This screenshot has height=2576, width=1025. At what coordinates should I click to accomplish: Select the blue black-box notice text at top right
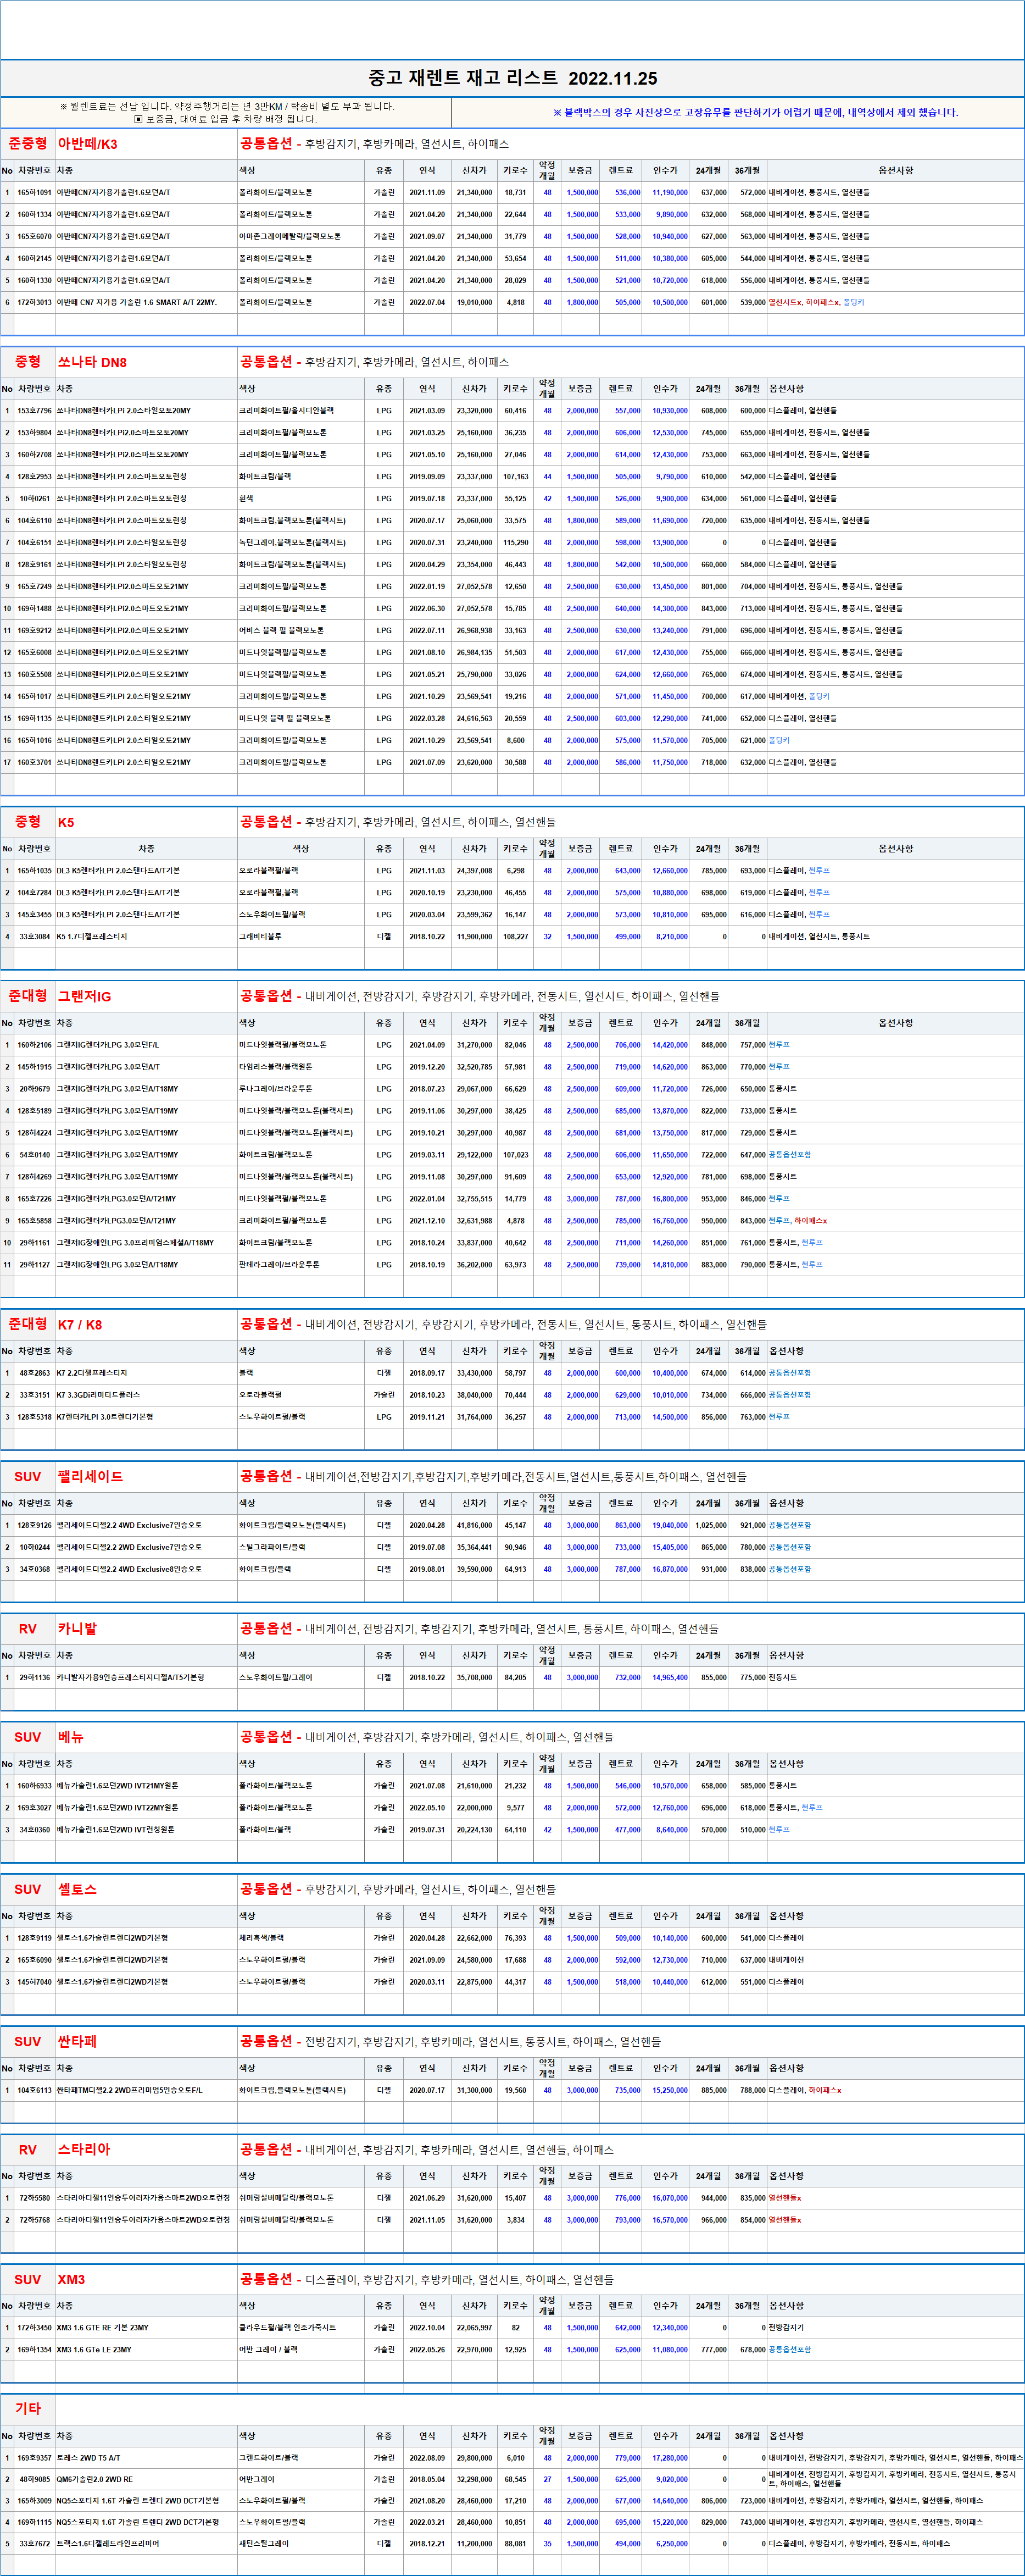(x=755, y=113)
